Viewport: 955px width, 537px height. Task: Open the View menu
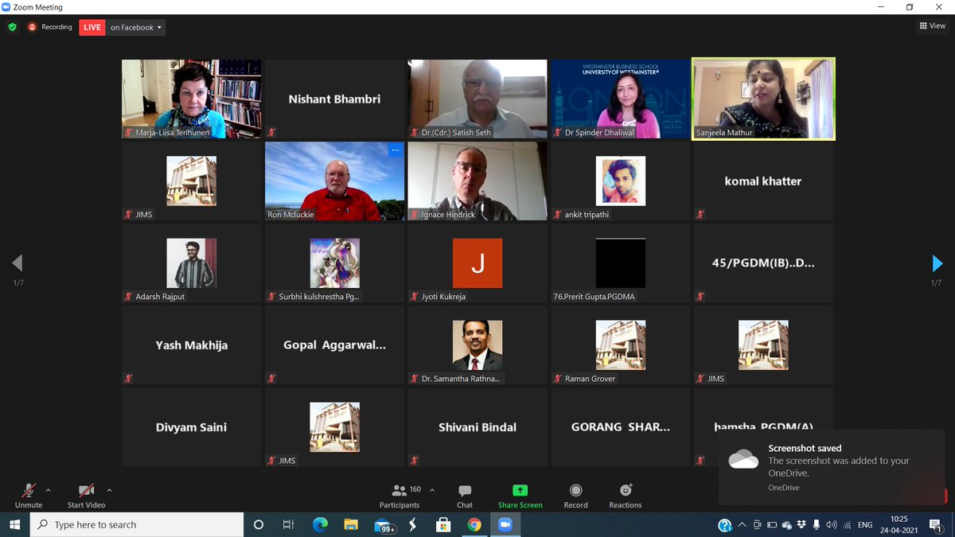pyautogui.click(x=931, y=25)
